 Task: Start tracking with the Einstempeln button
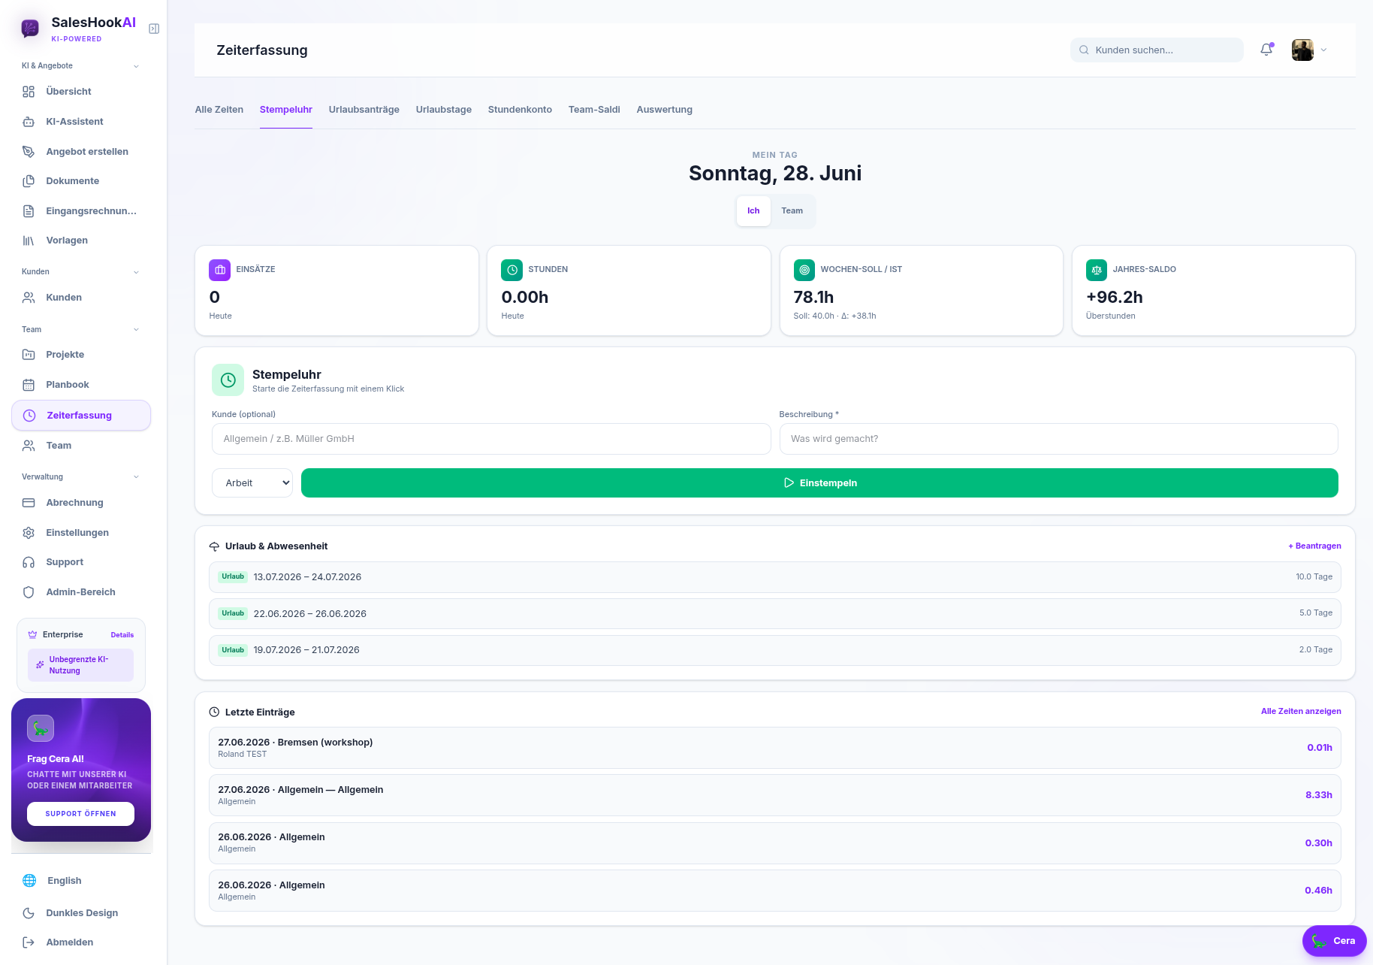coord(819,483)
